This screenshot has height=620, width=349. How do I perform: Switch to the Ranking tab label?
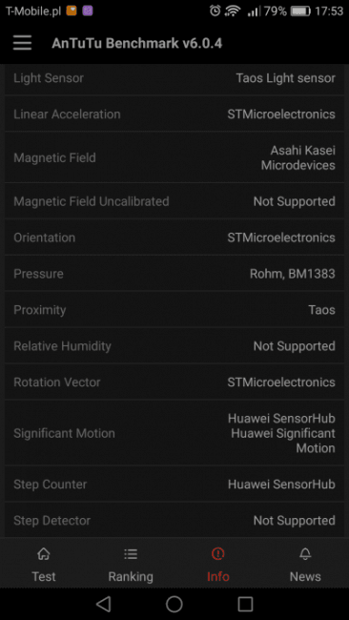click(x=131, y=576)
